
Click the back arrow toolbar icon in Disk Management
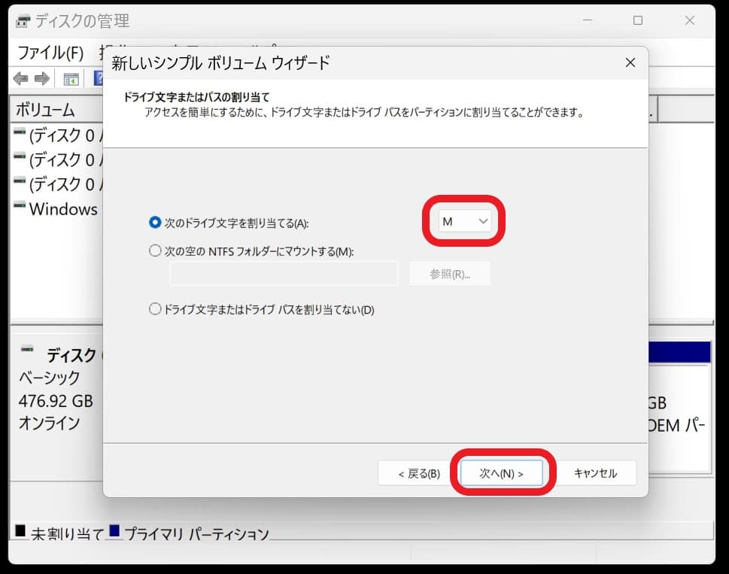point(21,78)
